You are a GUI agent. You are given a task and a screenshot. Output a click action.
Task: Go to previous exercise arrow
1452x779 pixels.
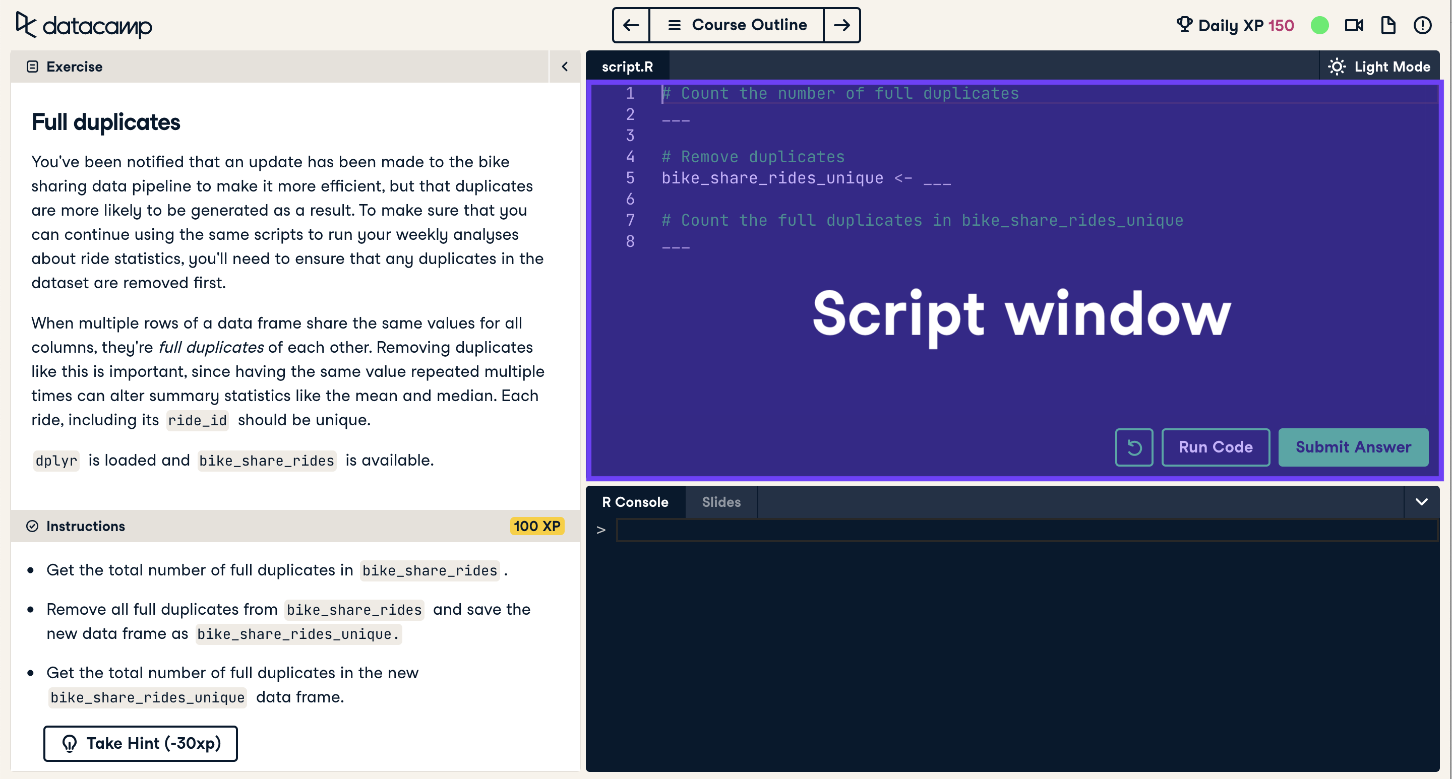(x=631, y=25)
